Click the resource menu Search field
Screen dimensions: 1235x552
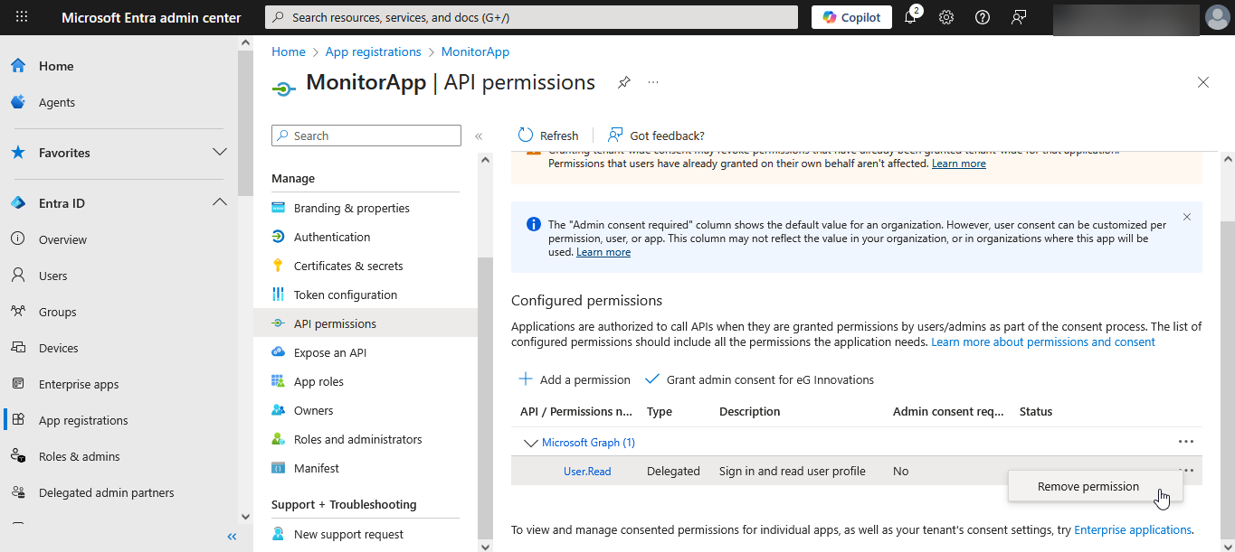tap(366, 136)
